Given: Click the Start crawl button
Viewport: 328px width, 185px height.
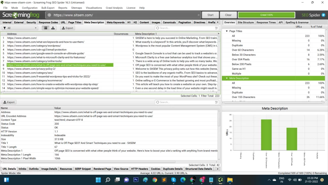Looking at the screenshot, I should click(x=210, y=15).
